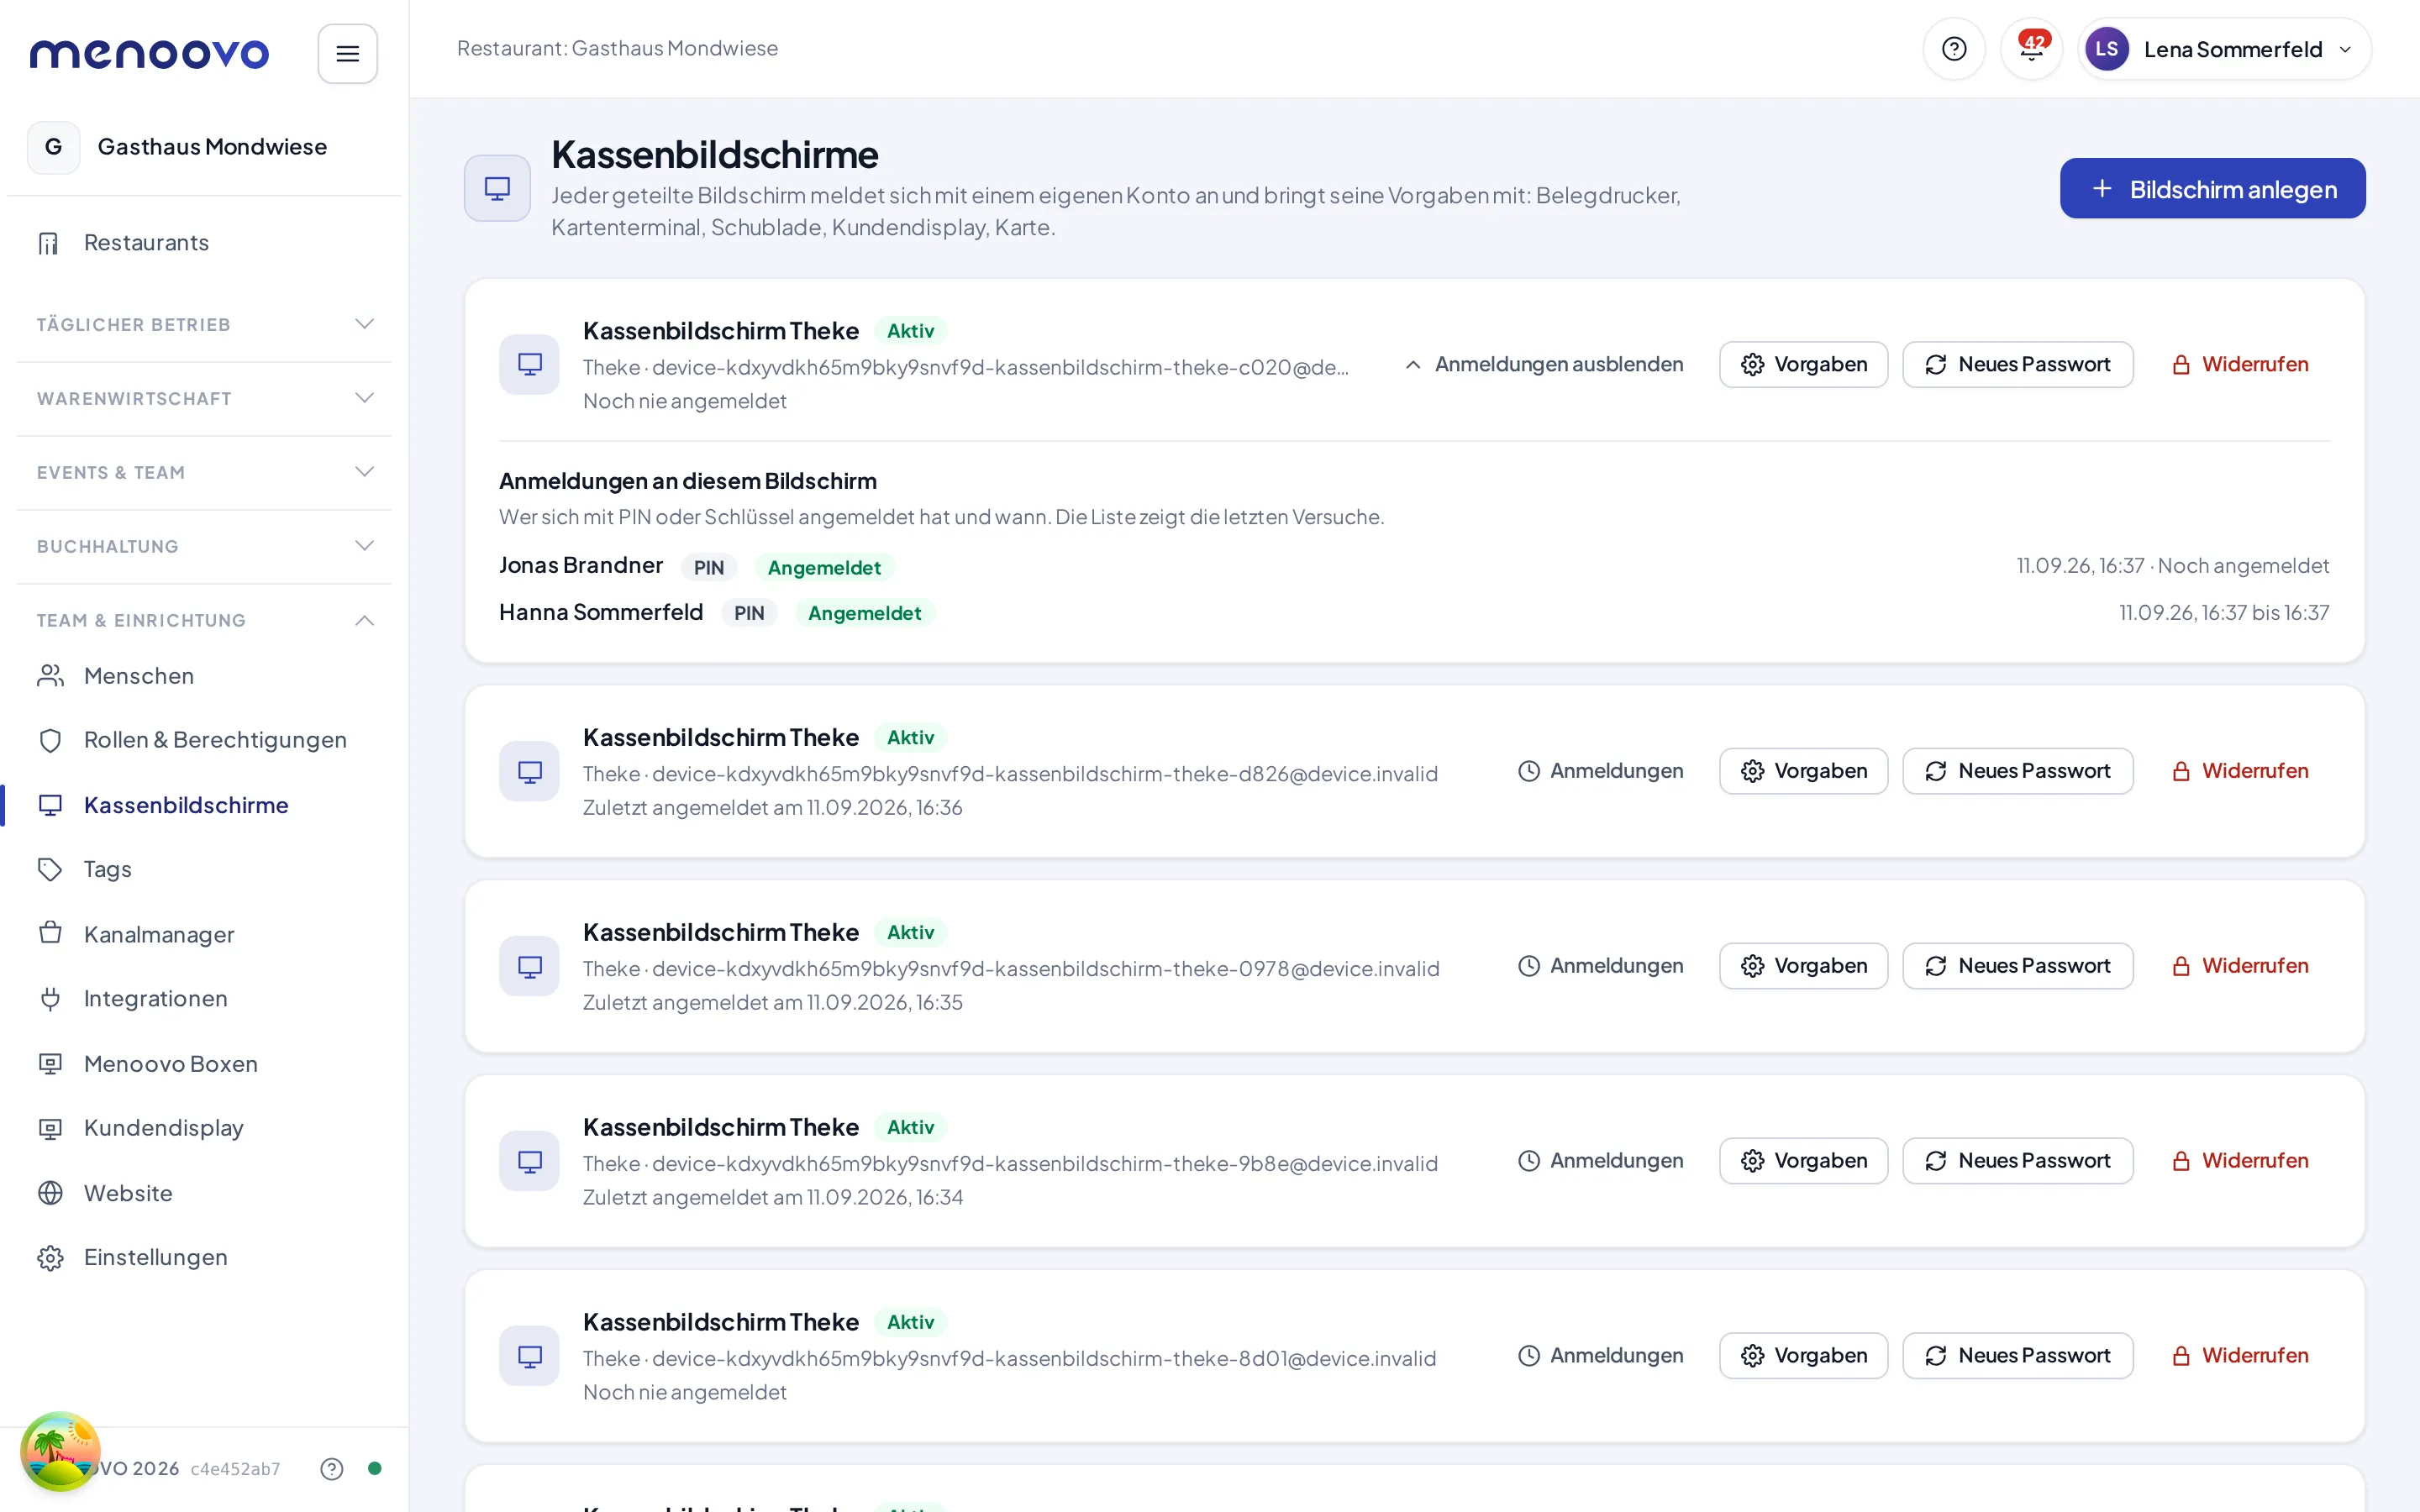Expand the Events & Team section

tap(204, 472)
